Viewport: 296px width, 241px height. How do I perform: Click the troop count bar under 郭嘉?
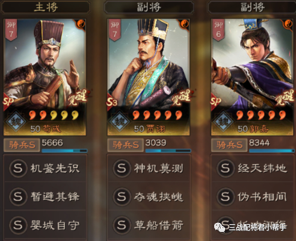pos(271,151)
